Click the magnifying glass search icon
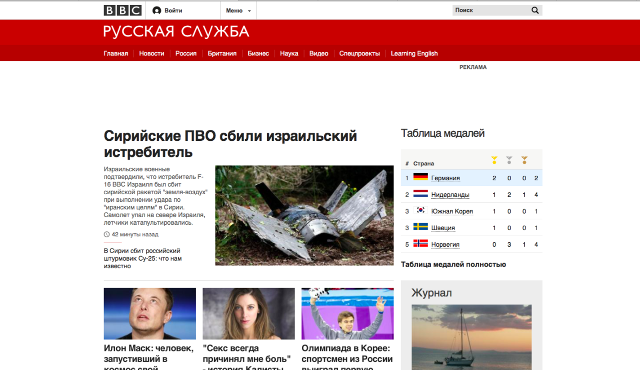Screen dimensions: 640x370 coord(535,10)
